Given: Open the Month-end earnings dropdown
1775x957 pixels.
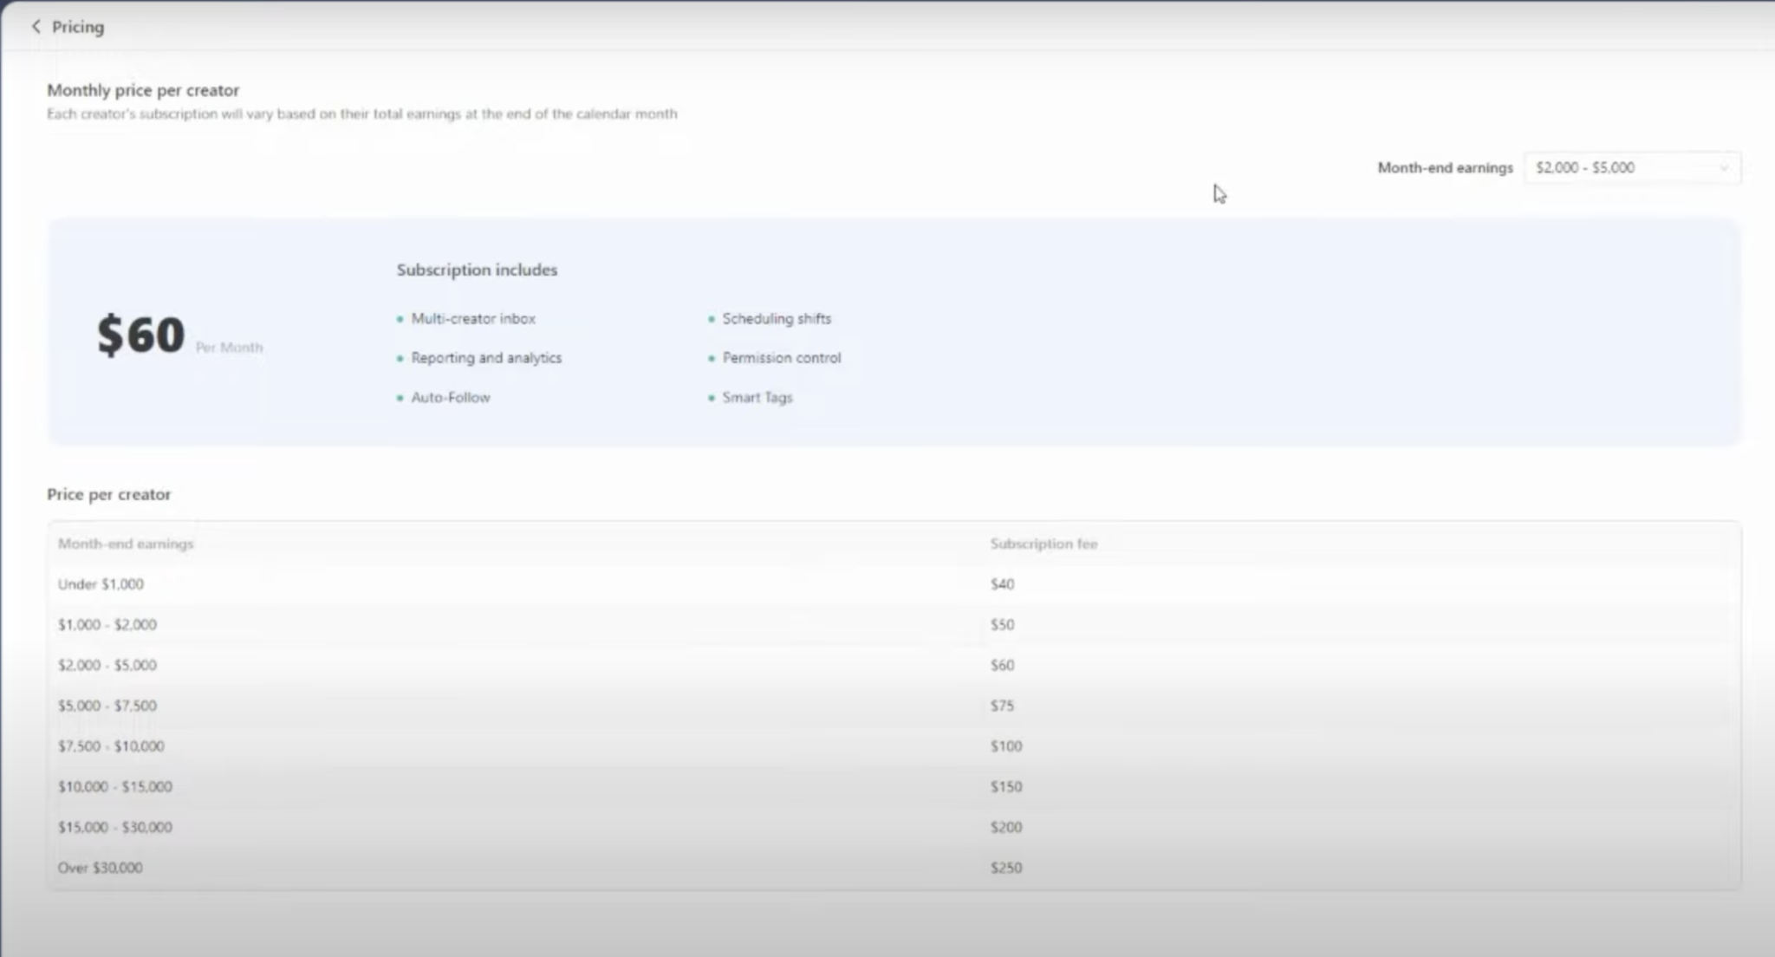Looking at the screenshot, I should 1629,168.
